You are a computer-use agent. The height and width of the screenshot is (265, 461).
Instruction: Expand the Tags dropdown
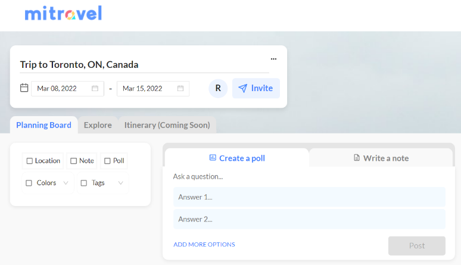pyautogui.click(x=120, y=183)
